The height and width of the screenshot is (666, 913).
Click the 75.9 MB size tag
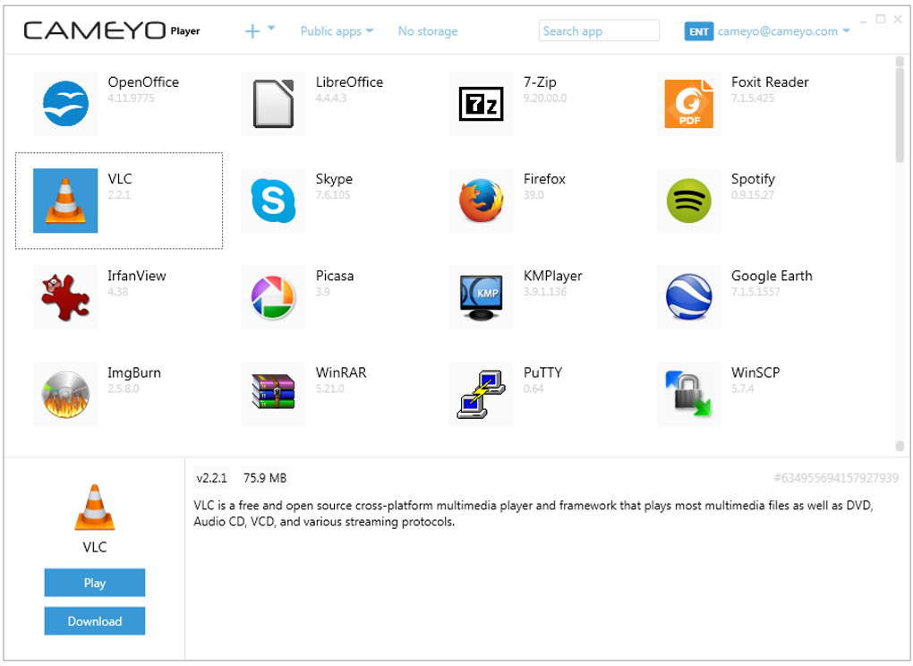point(265,478)
